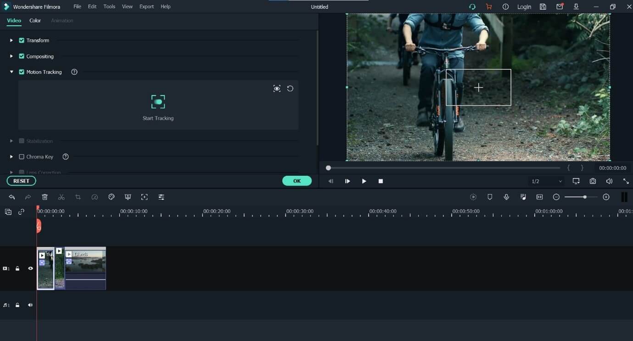Open the edit adjustments sliders icon
This screenshot has width=633, height=341.
[x=161, y=197]
